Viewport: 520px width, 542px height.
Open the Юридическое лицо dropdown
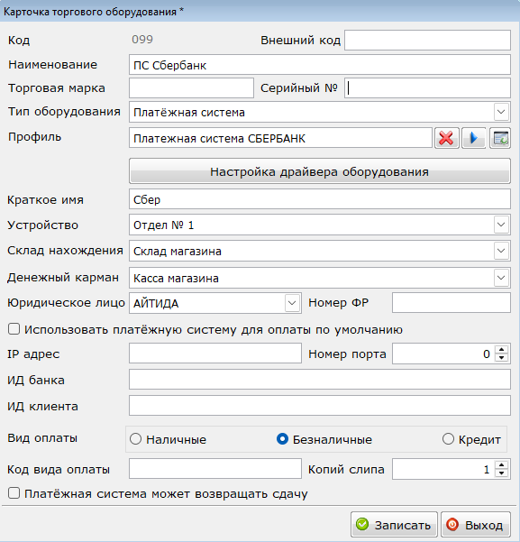[x=292, y=303]
